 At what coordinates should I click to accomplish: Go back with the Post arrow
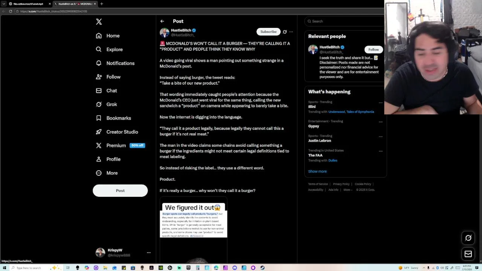(x=162, y=21)
